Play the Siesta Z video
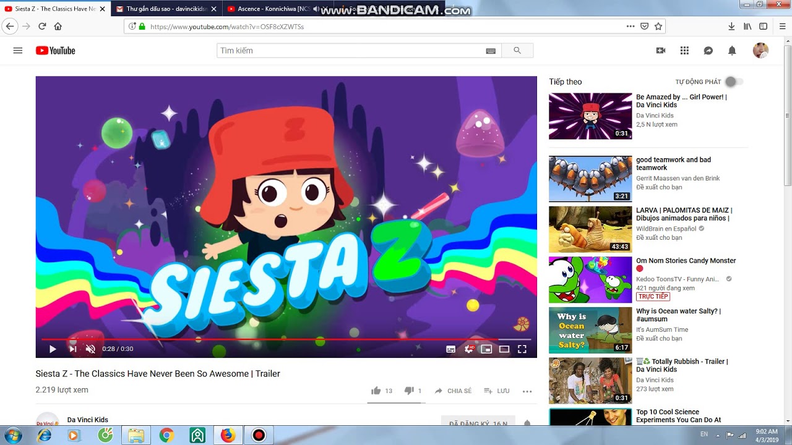 (x=53, y=349)
